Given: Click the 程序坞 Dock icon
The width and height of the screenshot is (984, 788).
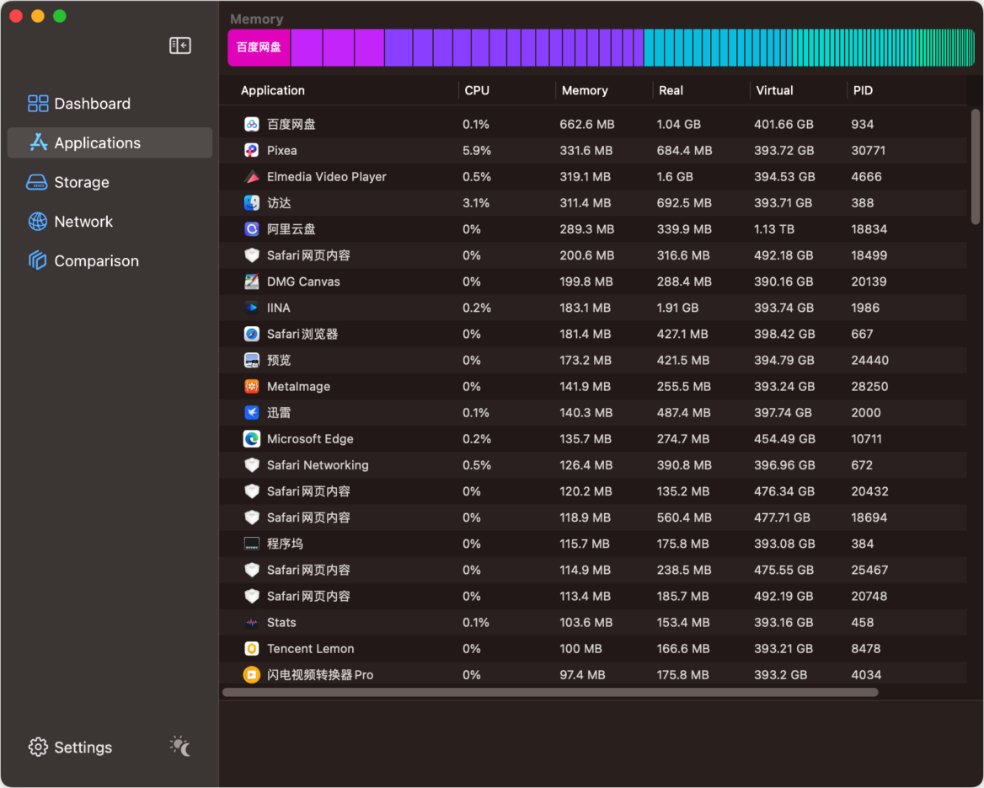Looking at the screenshot, I should coord(252,544).
